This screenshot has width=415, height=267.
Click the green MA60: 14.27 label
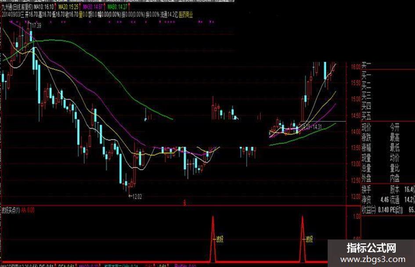coord(118,7)
